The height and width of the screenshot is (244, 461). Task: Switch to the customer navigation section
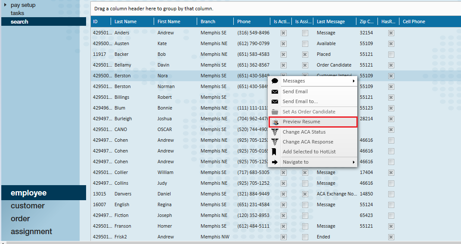click(28, 206)
